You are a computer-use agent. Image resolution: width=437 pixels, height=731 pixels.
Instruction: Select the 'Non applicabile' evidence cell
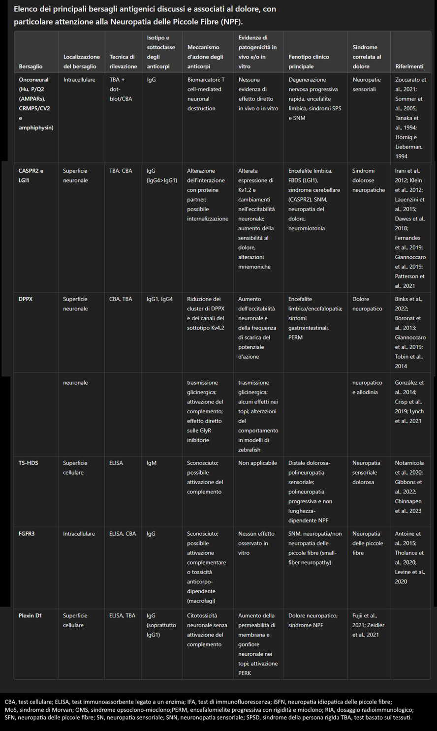[257, 463]
